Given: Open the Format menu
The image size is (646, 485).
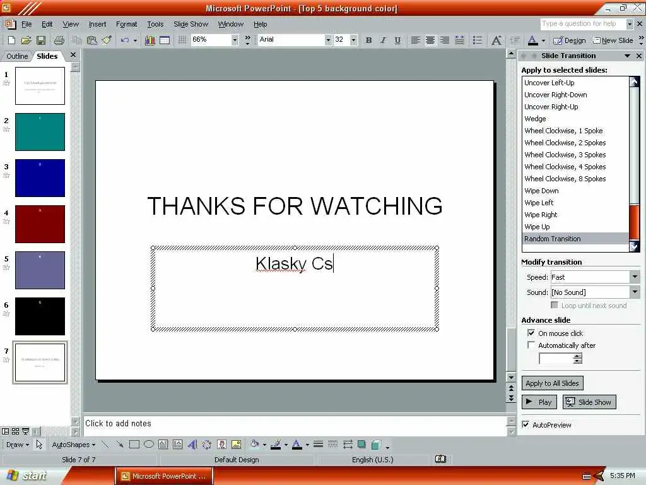Looking at the screenshot, I should click(126, 25).
